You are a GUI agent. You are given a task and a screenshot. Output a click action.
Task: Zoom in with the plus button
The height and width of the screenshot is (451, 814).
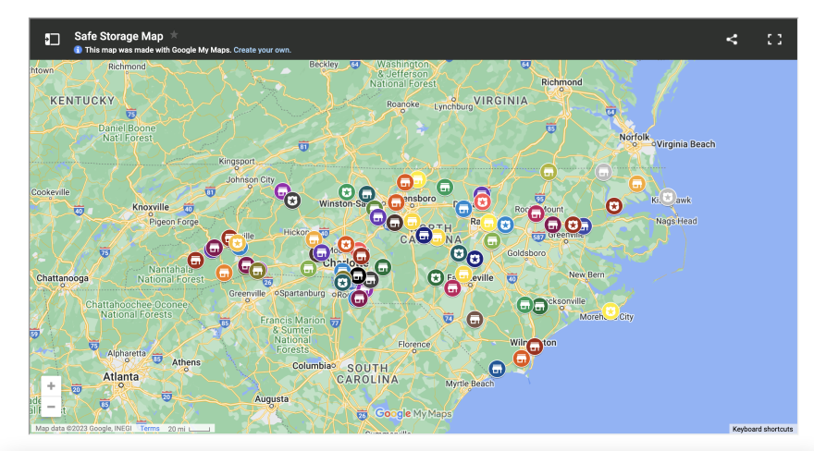tap(51, 386)
